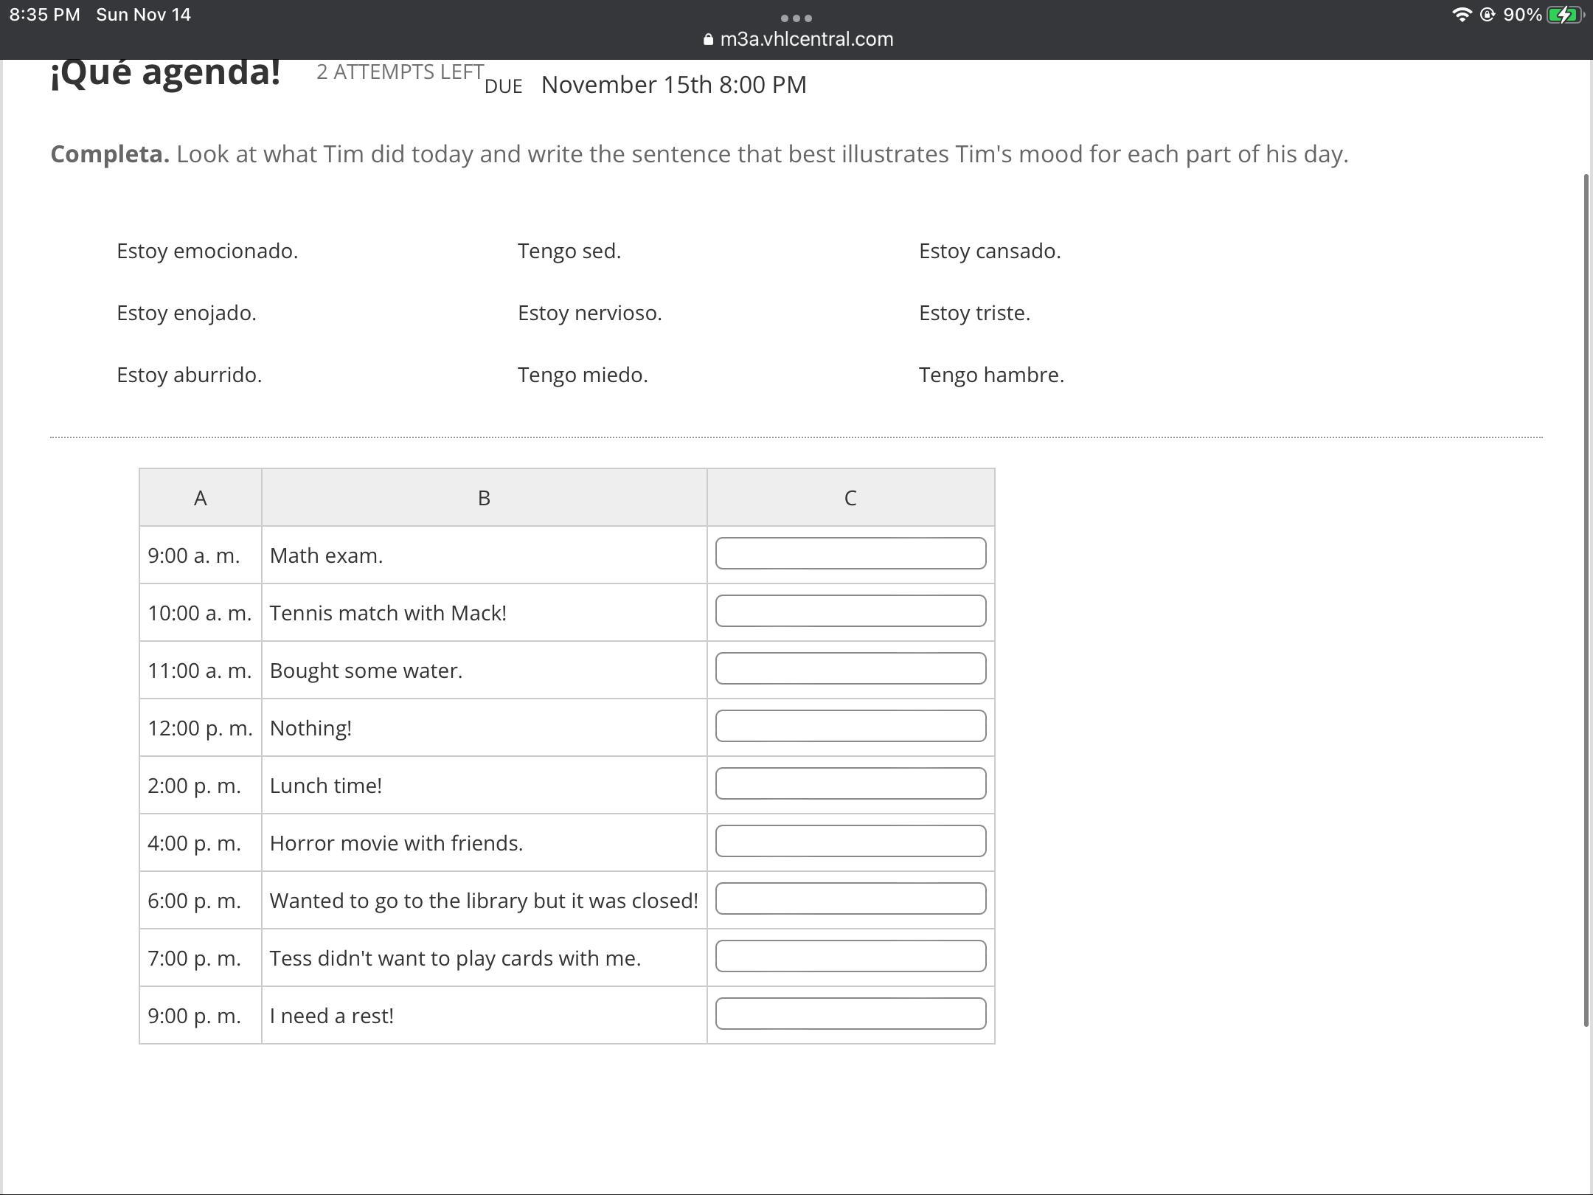Tap the lock icon in address bar
The width and height of the screenshot is (1593, 1195).
pos(708,40)
